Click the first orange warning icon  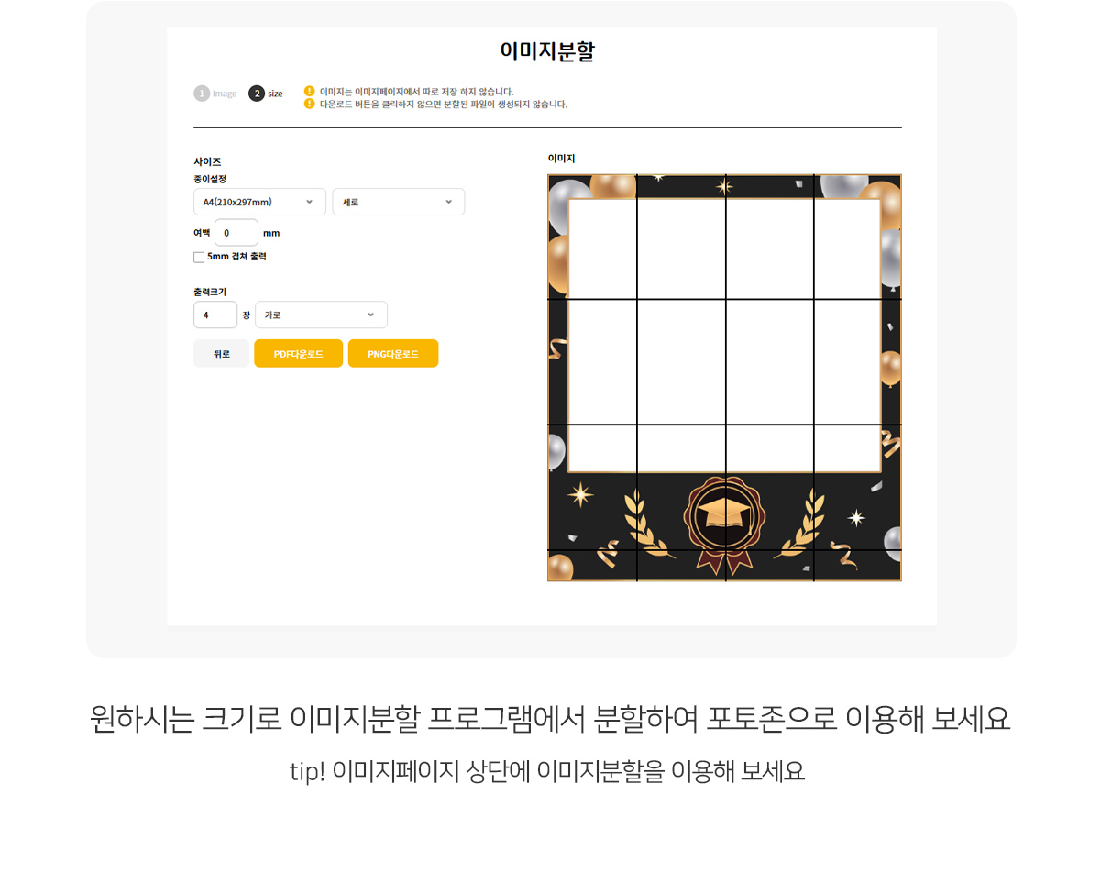309,91
